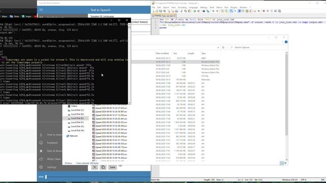Click the X clear button beside Save
Image resolution: width=326 pixels, height=183 pixels.
[x=95, y=167]
